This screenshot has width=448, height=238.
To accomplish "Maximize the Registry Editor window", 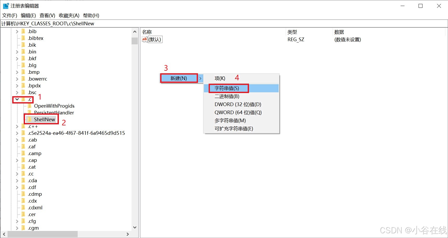I will pyautogui.click(x=420, y=6).
